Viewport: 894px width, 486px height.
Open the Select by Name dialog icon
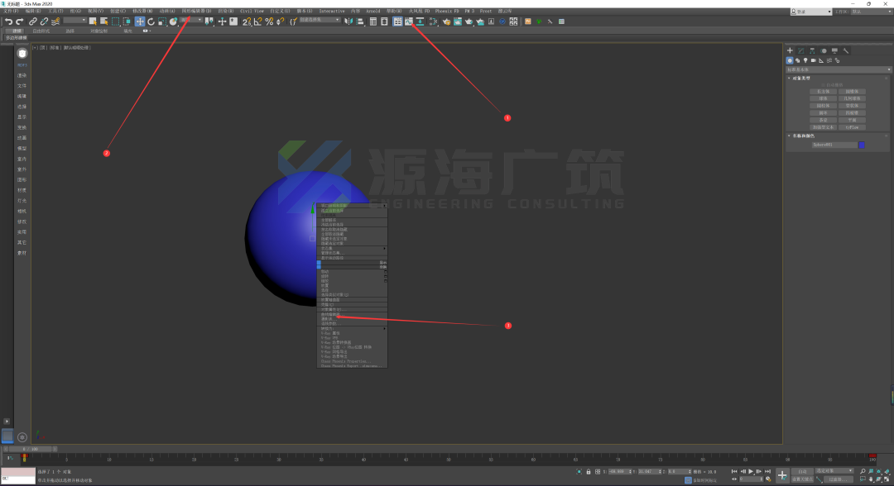(103, 21)
